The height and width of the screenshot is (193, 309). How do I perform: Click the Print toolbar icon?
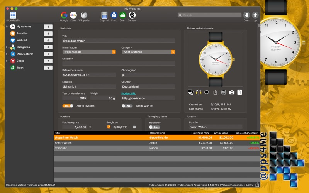pos(114,15)
